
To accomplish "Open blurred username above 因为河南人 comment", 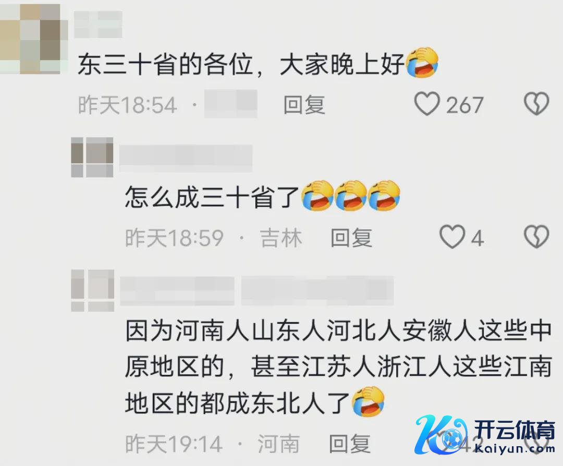I will pos(256,291).
